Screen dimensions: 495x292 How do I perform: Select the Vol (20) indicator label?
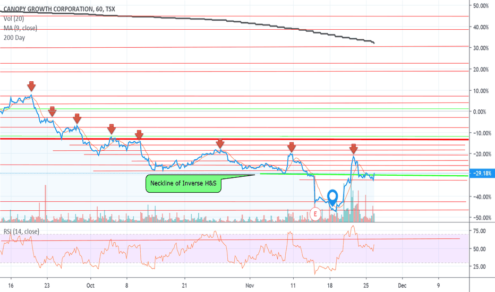tap(14, 19)
